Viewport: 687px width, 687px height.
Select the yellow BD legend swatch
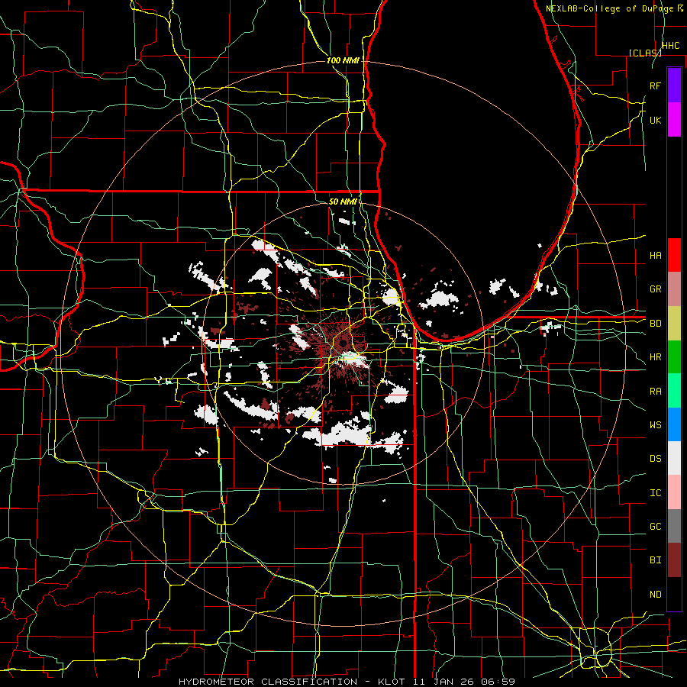click(674, 323)
